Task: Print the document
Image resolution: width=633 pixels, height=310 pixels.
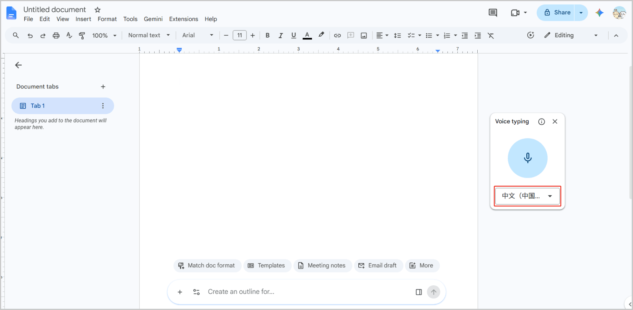Action: tap(56, 35)
